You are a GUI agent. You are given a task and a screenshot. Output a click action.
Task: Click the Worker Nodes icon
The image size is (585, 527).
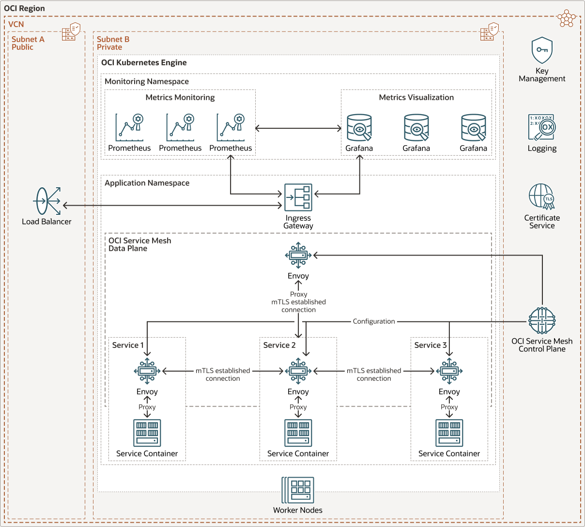click(298, 490)
